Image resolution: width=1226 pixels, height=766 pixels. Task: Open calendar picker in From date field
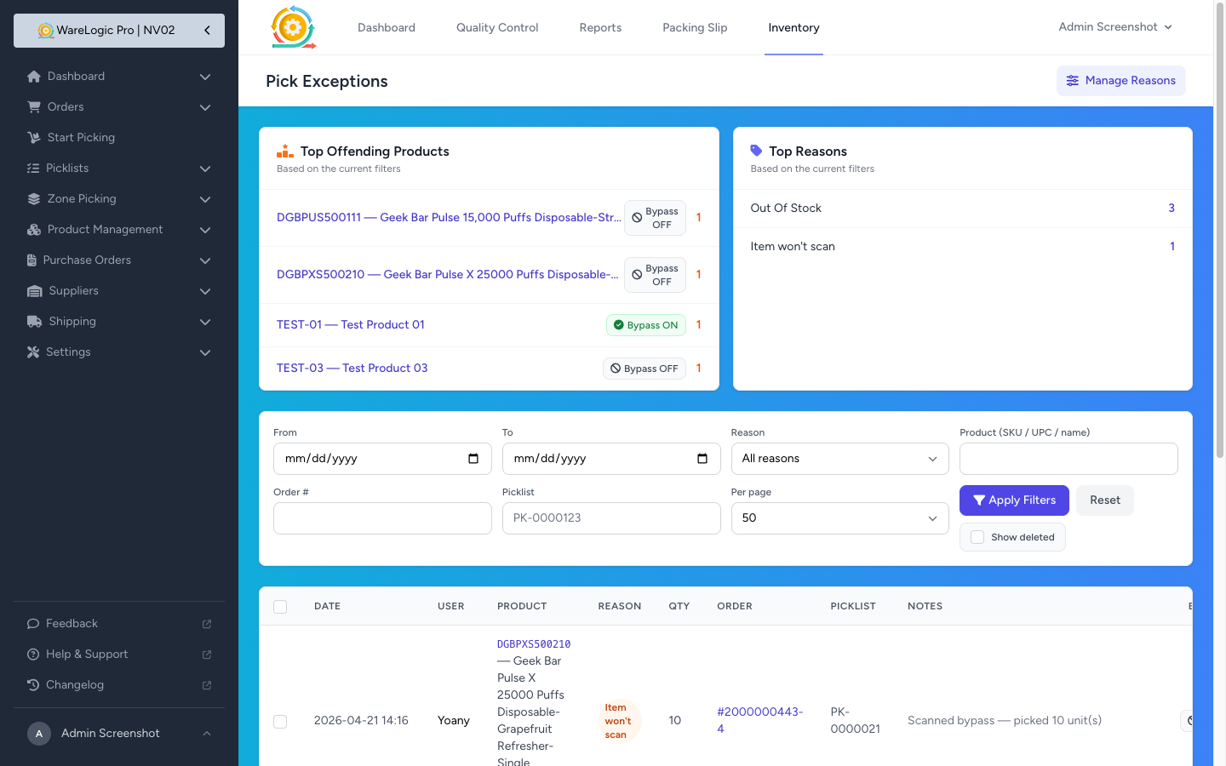[473, 459]
